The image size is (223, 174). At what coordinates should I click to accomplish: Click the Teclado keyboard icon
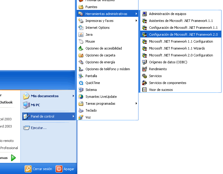point(81,110)
